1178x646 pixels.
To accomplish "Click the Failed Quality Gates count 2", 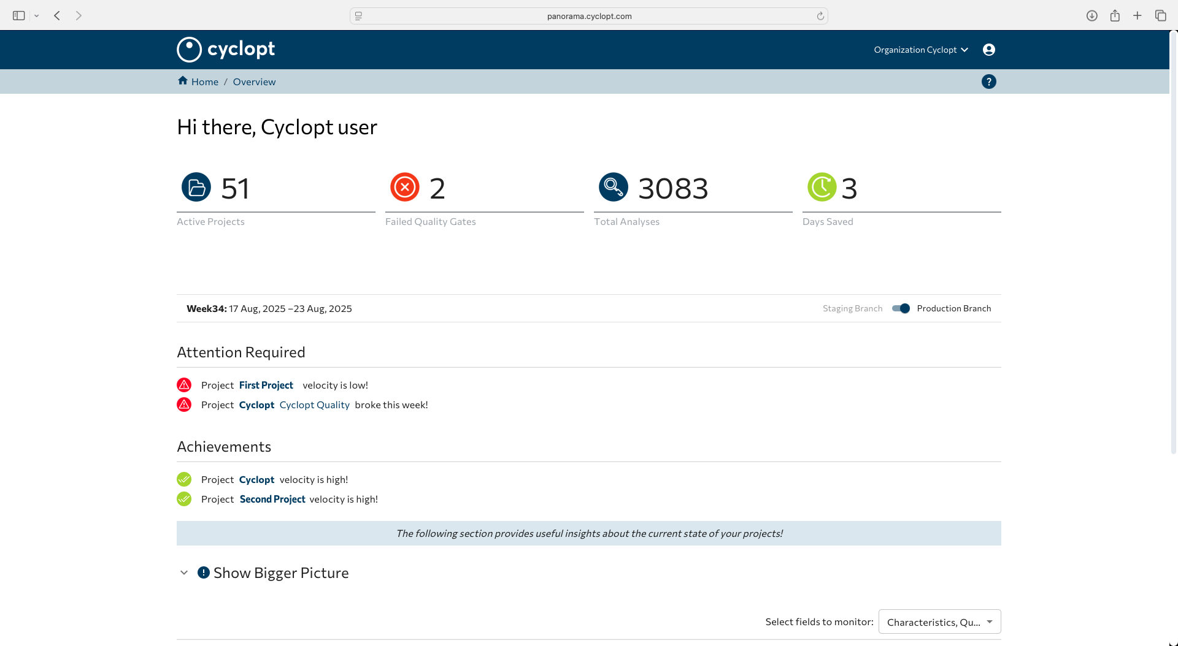I will [x=437, y=188].
